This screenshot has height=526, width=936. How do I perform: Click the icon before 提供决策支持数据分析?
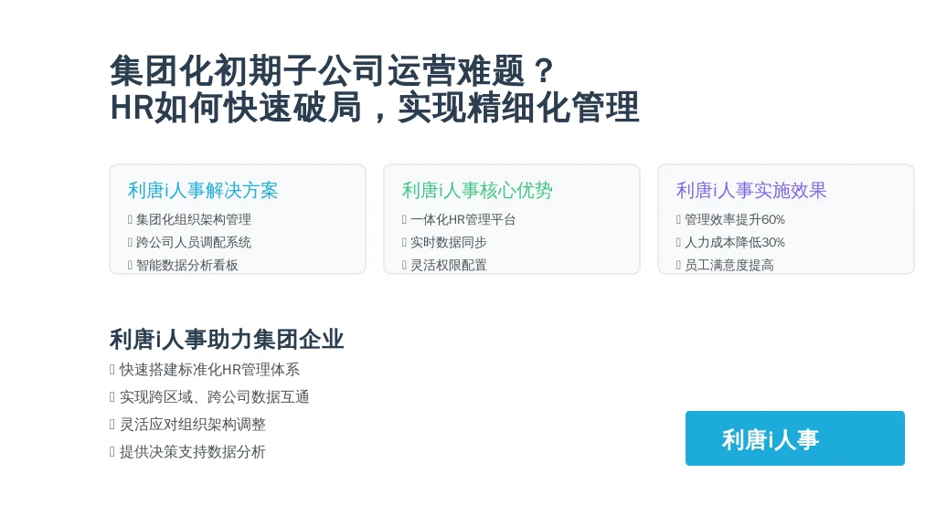[x=112, y=452]
